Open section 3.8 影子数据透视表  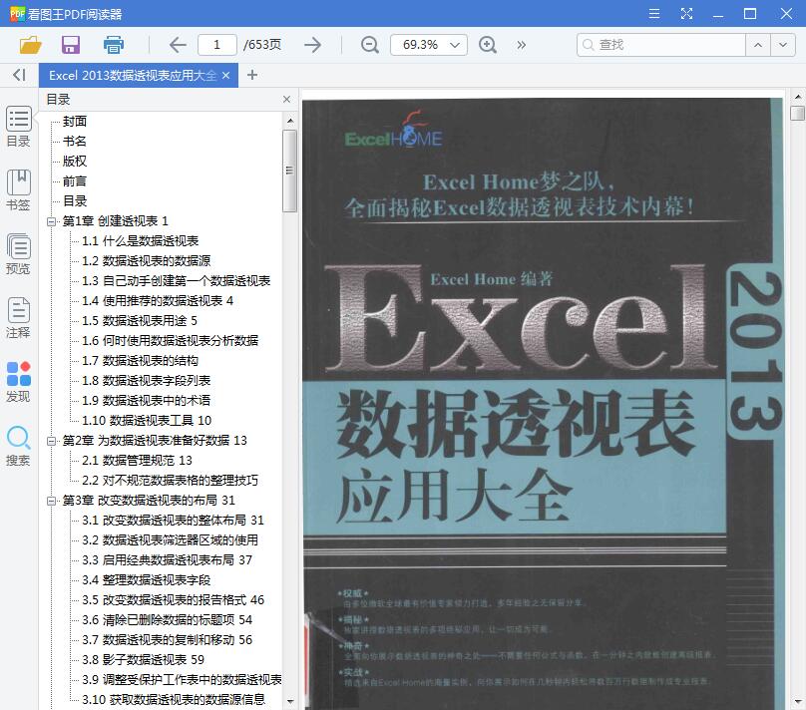(144, 660)
